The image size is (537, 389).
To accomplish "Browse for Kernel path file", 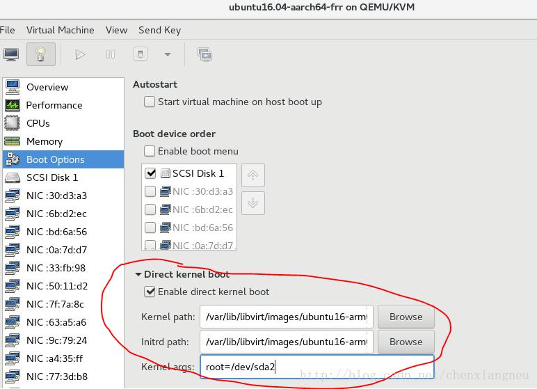I will pos(406,317).
